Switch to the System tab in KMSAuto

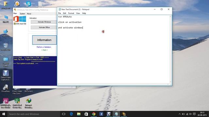coord(23,14)
